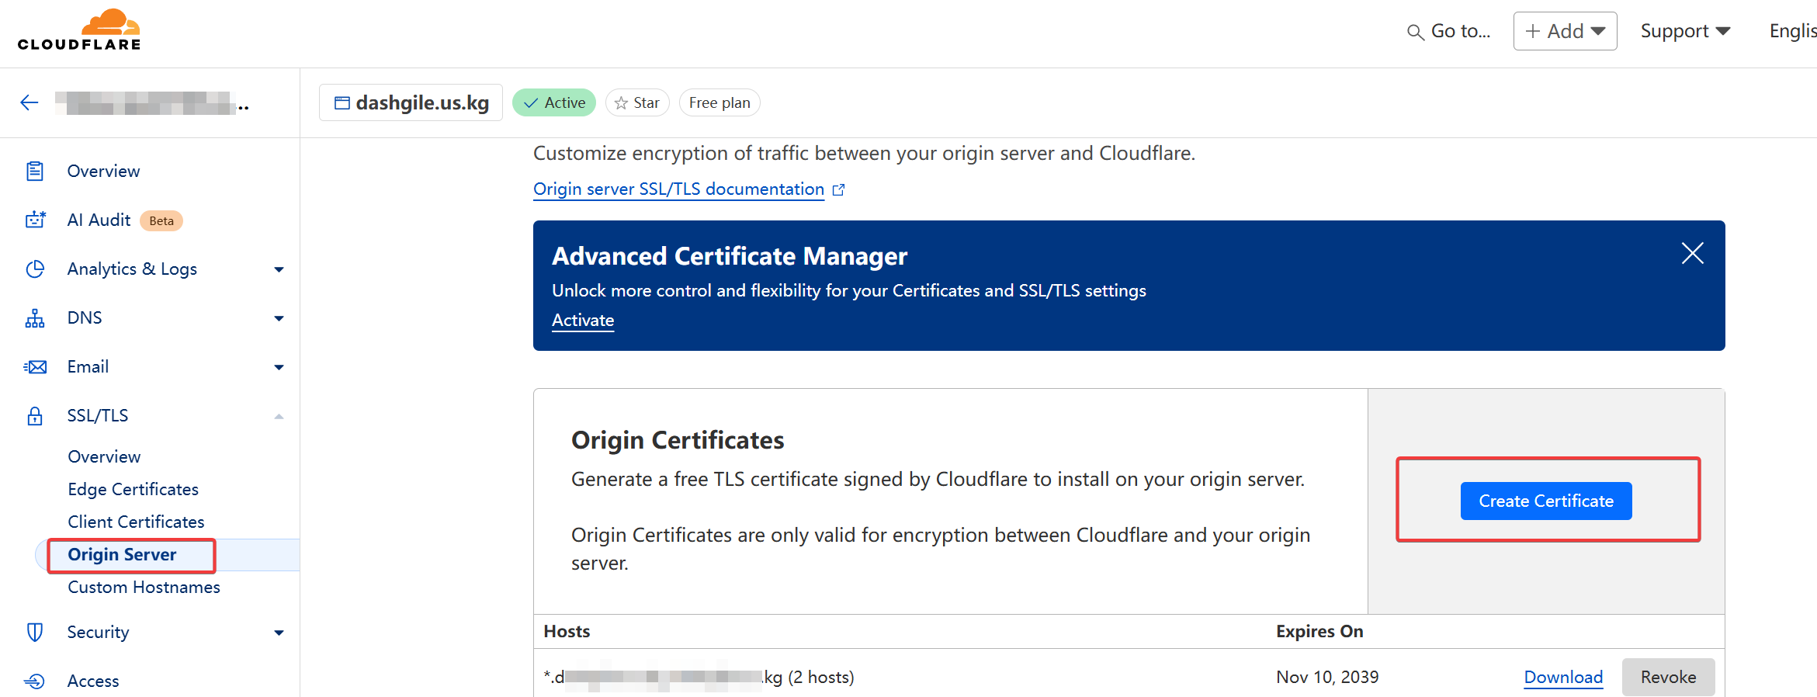Click the DNS network icon
Image resolution: width=1817 pixels, height=697 pixels.
coord(35,318)
